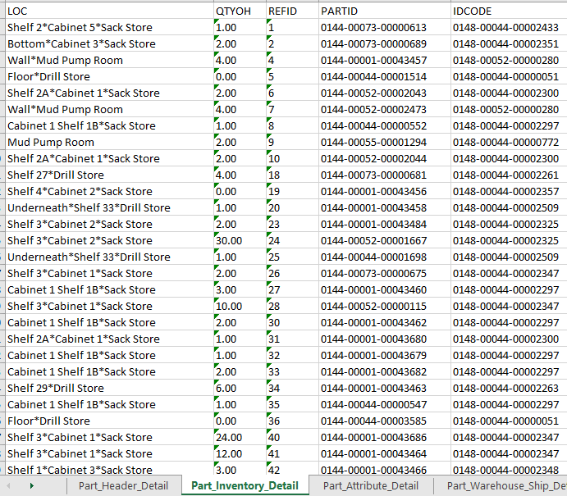Click PARTID 0144-00001-00043457

tap(384, 60)
